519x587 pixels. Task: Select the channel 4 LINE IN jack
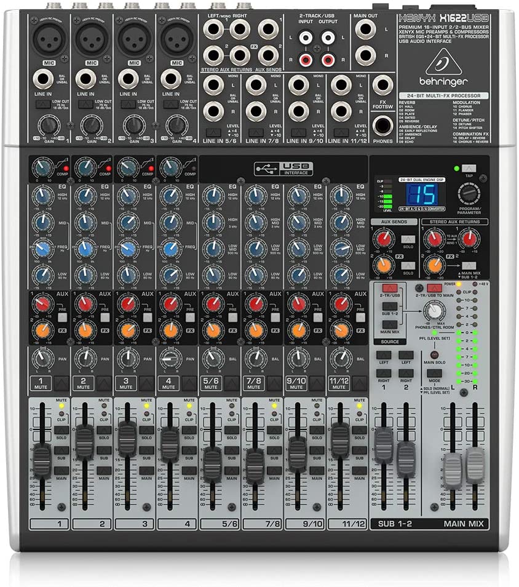tap(171, 79)
